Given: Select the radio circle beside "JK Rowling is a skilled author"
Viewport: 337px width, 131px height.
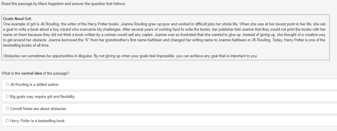Looking at the screenshot, I should [x=7, y=84].
